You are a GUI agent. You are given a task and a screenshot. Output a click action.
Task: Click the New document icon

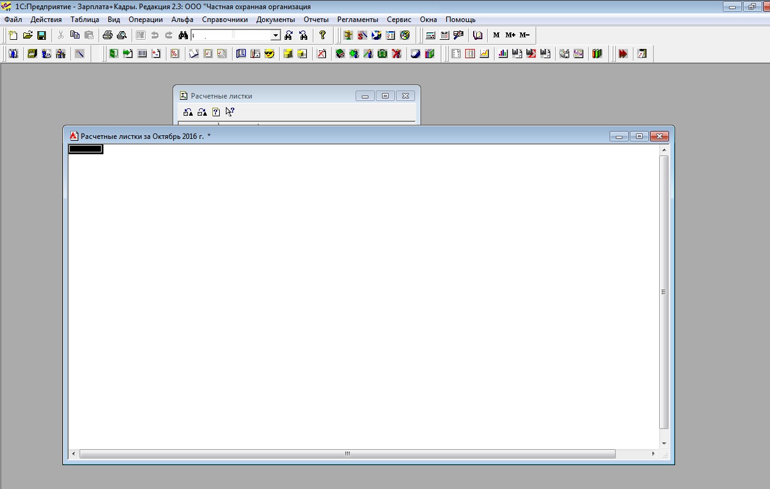(x=13, y=35)
